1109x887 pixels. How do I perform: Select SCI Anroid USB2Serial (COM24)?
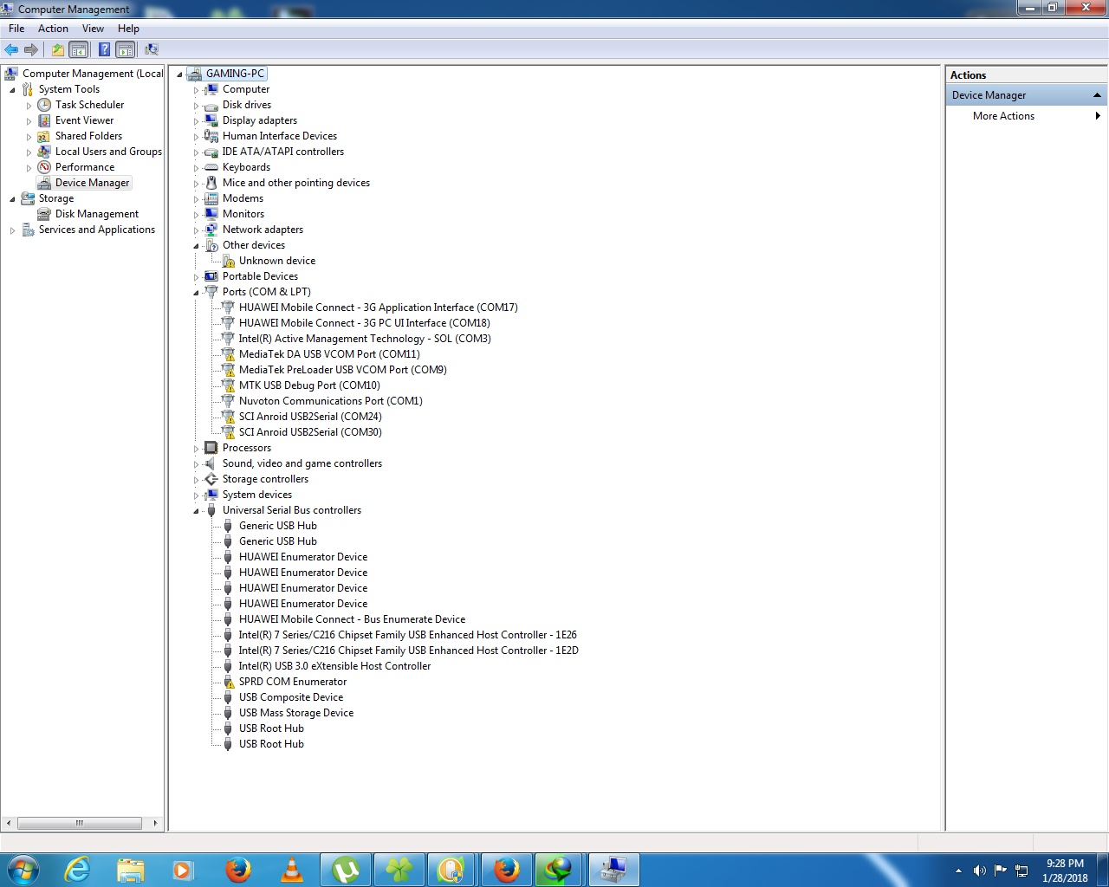tap(310, 417)
